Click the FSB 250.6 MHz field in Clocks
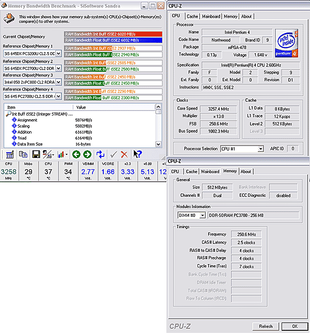 click(x=219, y=124)
